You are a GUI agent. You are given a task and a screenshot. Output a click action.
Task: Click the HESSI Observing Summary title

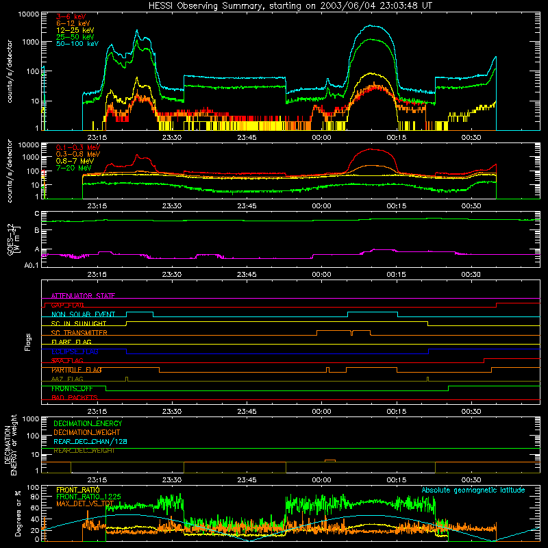(x=290, y=5)
